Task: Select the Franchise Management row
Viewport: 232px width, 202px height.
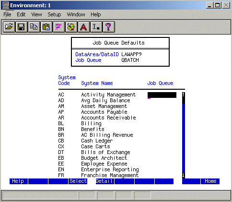Action: (110, 175)
